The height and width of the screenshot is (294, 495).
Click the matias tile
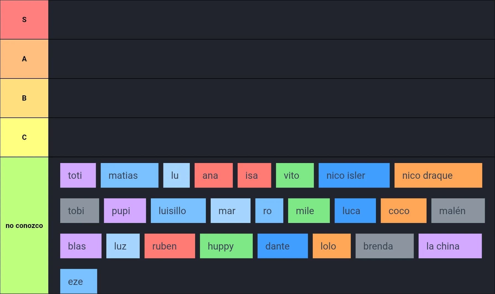pos(129,175)
